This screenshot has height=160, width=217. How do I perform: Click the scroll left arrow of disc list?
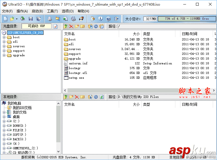pos(65,91)
